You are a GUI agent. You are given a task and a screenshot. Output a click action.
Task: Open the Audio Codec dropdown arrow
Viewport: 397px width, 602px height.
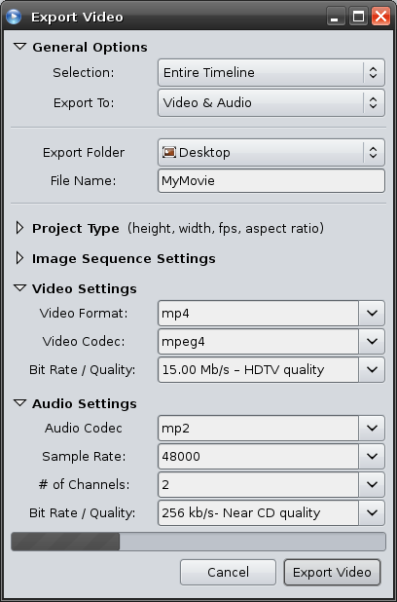[372, 428]
